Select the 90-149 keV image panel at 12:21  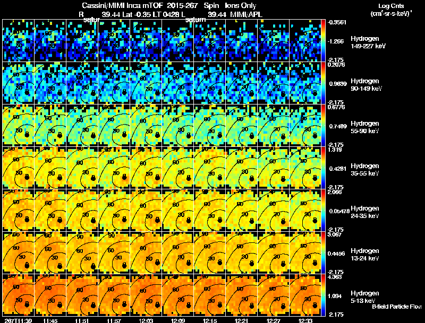coord(242,83)
